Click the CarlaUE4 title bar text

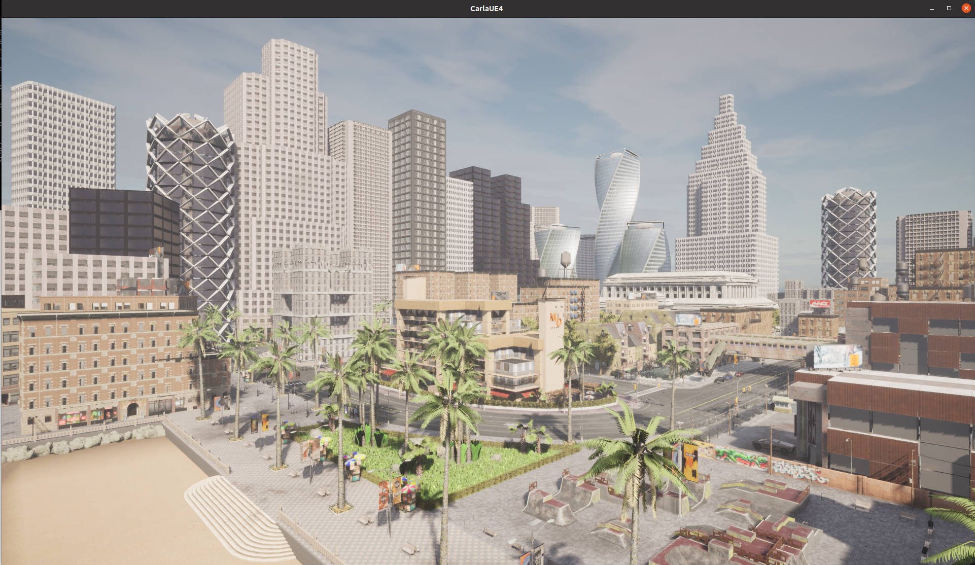coord(486,8)
